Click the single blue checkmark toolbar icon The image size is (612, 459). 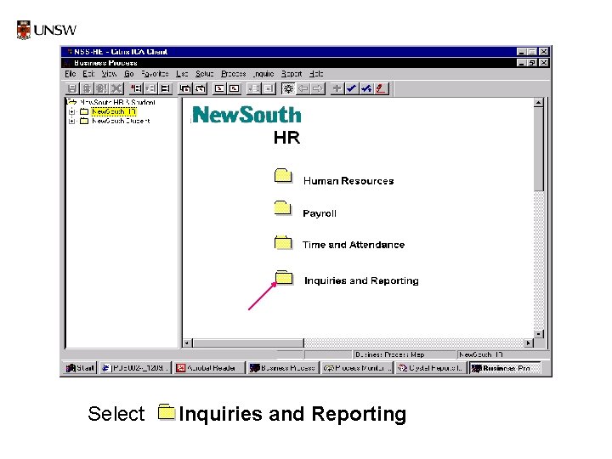click(x=351, y=88)
